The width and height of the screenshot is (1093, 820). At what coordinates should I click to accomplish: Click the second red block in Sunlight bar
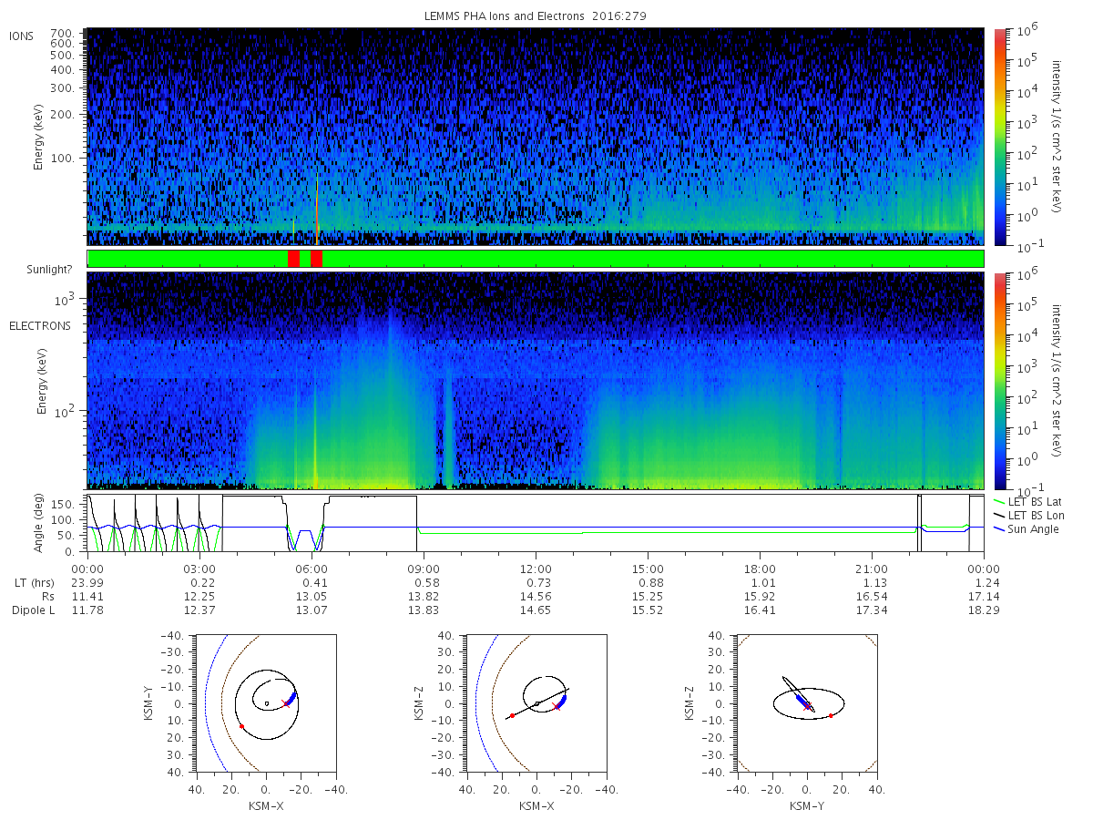click(x=316, y=259)
